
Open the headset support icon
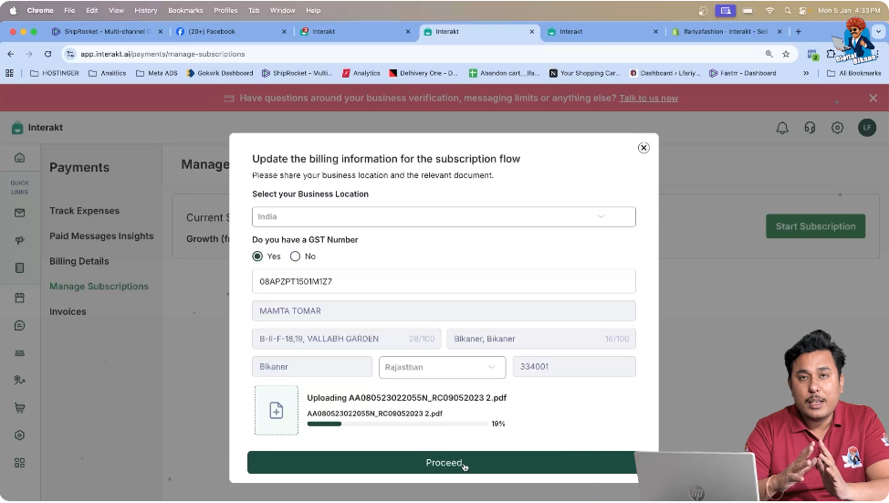point(810,128)
